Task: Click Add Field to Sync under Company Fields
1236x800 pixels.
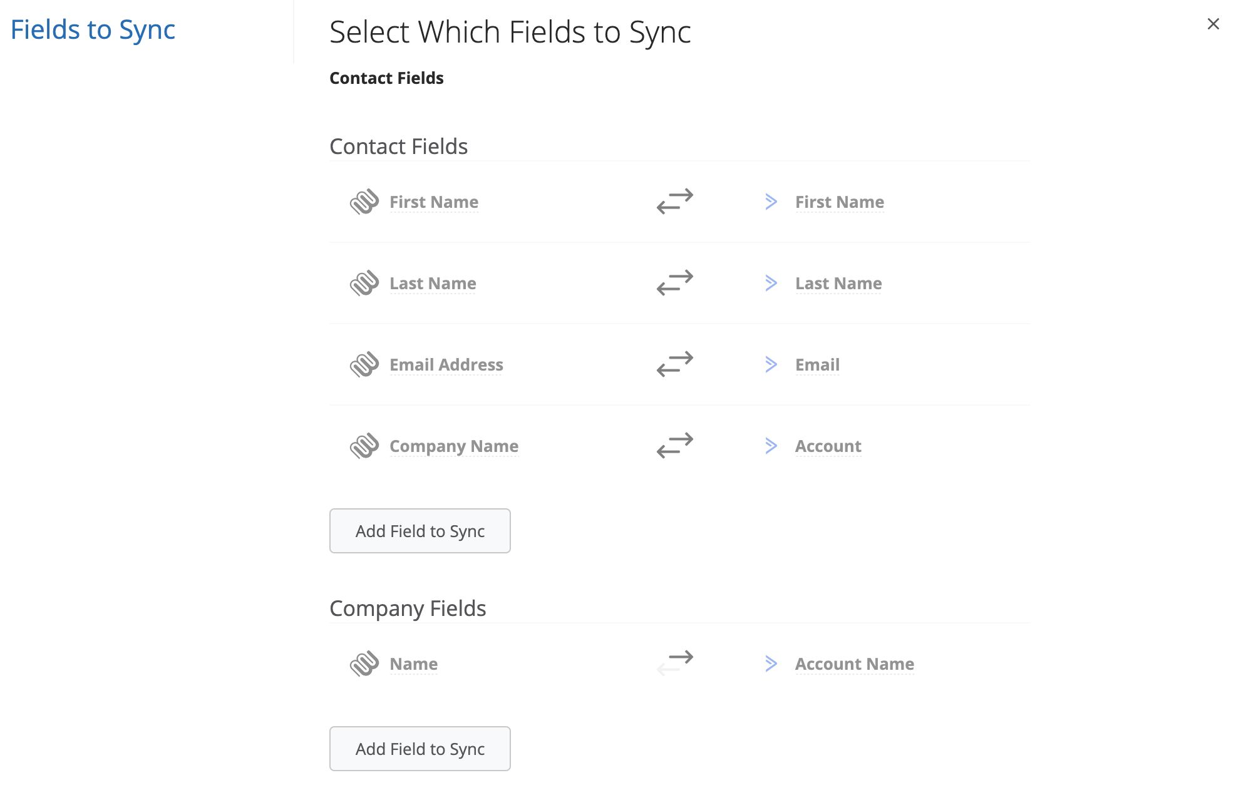Action: pos(420,749)
